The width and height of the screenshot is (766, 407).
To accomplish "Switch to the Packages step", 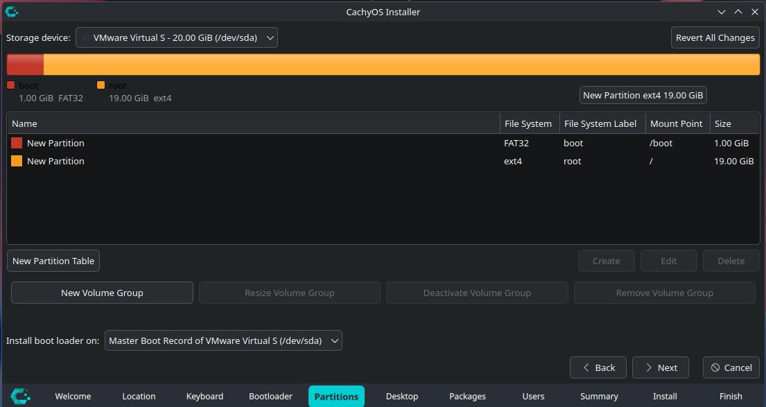I will click(467, 396).
